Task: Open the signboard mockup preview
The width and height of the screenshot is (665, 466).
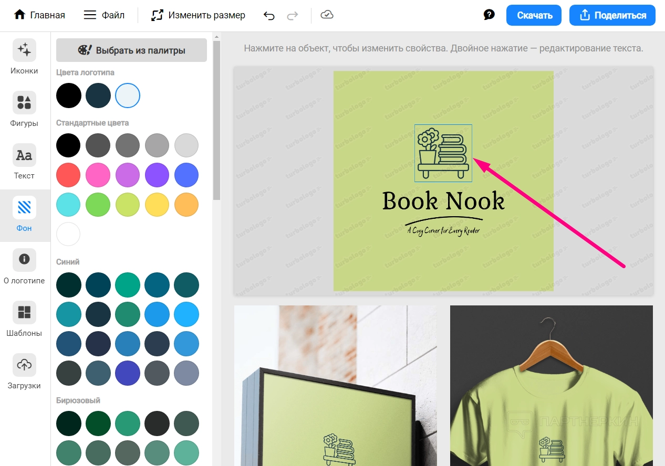Action: pyautogui.click(x=335, y=386)
